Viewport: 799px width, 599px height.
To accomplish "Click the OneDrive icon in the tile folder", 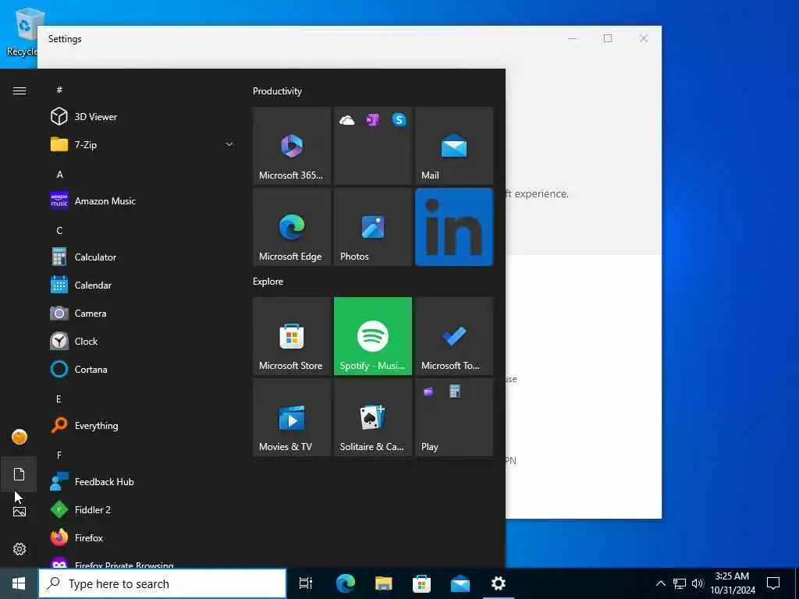I will click(347, 120).
